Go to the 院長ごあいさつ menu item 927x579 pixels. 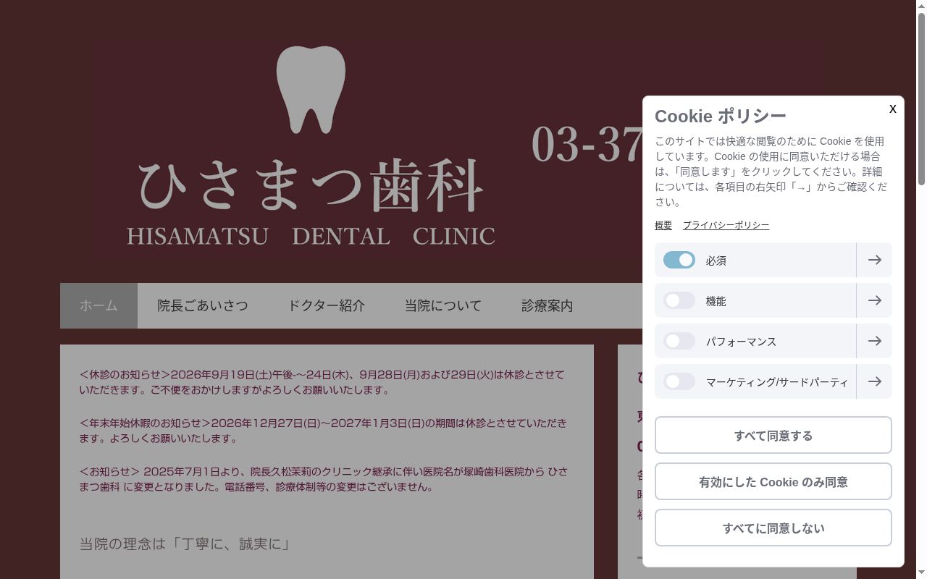[x=203, y=305]
